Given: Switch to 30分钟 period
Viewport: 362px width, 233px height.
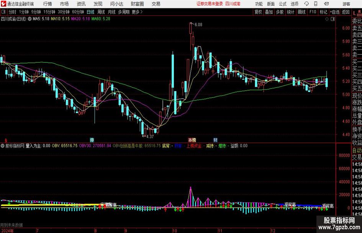Looking at the screenshot, I should (x=64, y=12).
